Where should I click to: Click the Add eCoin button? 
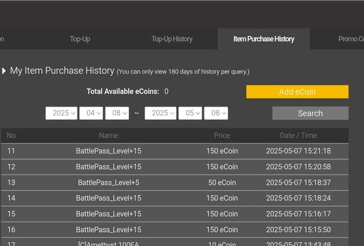point(298,92)
